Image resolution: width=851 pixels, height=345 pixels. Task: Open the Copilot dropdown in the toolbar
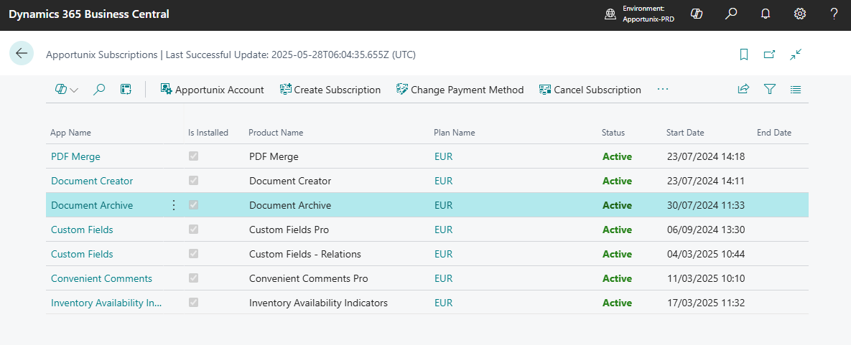[x=67, y=90]
